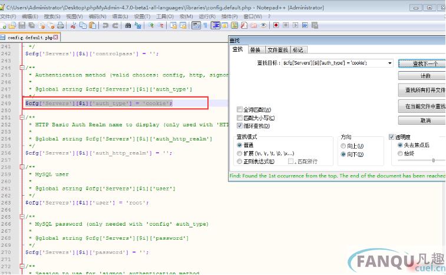This screenshot has height=275, width=446.
Task: Click the 查找下一个 button
Action: (421, 63)
